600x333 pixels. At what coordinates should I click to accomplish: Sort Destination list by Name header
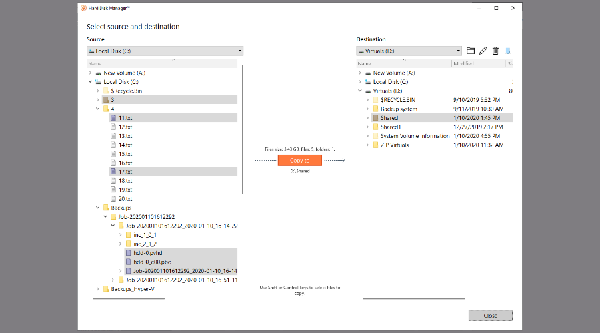(x=404, y=63)
